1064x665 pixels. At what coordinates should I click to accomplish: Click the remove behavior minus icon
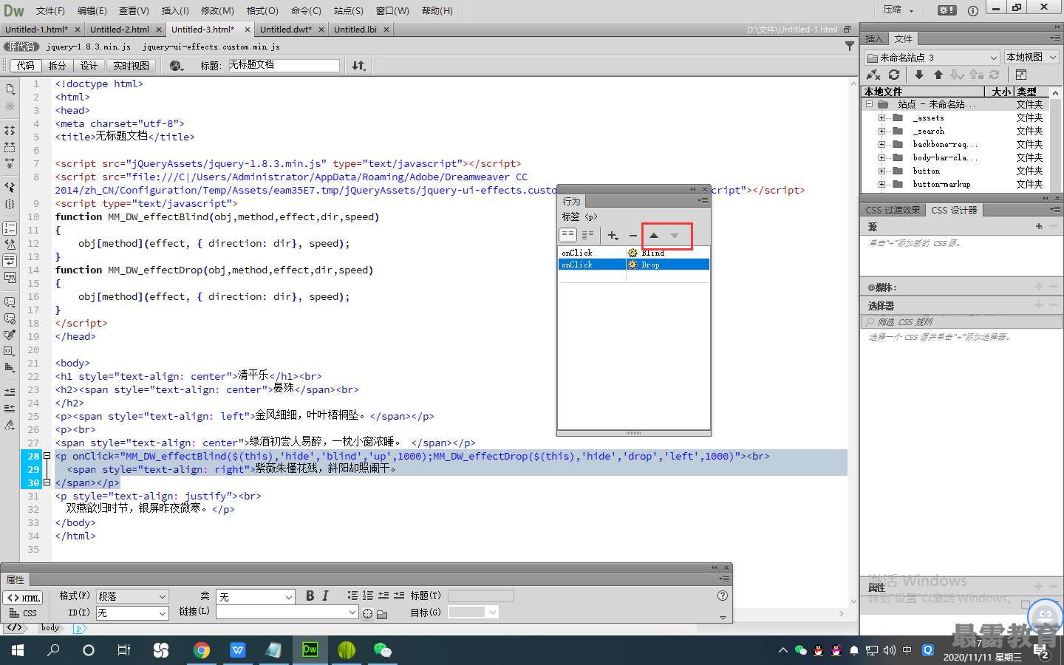click(633, 236)
